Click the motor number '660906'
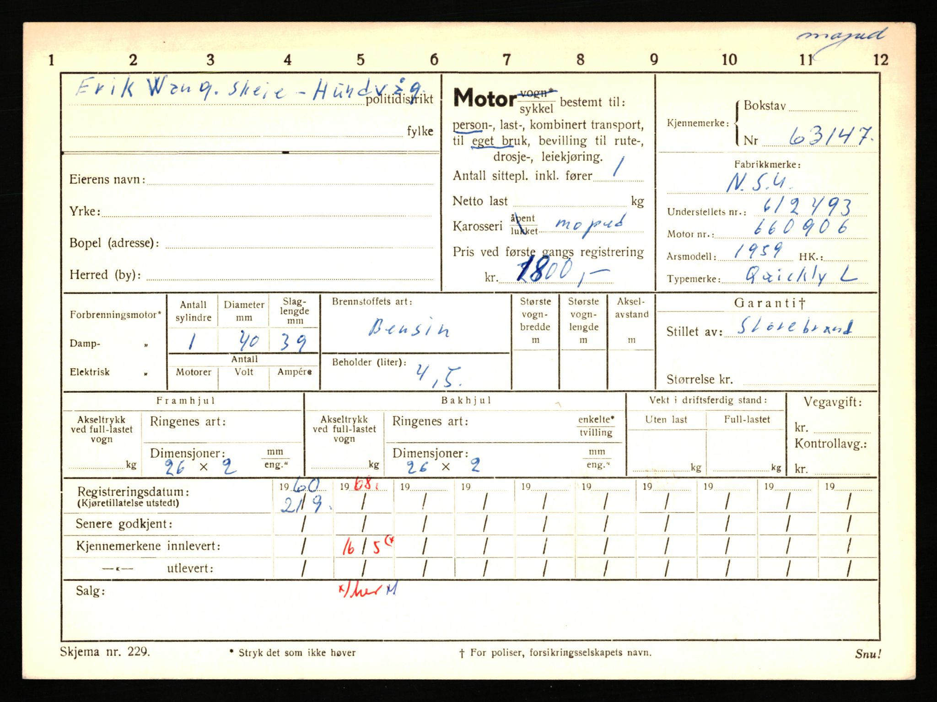 801,227
